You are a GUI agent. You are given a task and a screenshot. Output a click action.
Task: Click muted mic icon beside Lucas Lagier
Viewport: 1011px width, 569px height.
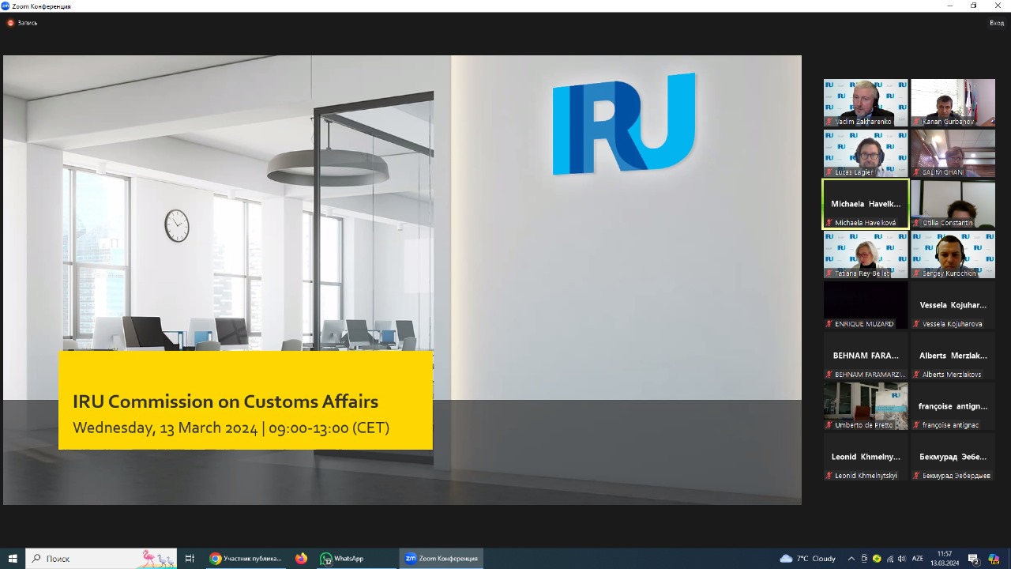pyautogui.click(x=829, y=172)
